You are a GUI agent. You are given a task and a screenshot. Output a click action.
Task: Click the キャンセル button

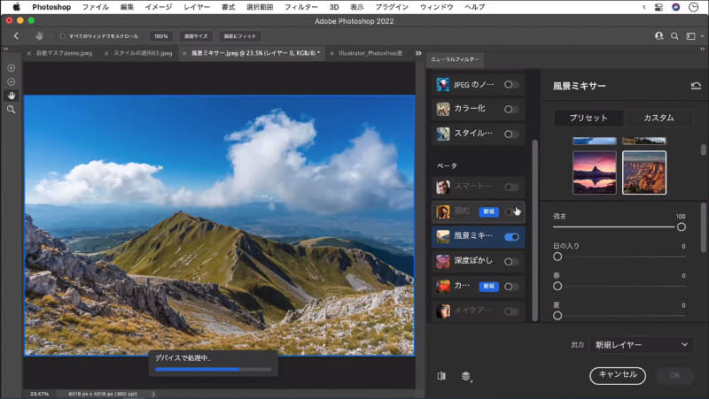pos(618,375)
